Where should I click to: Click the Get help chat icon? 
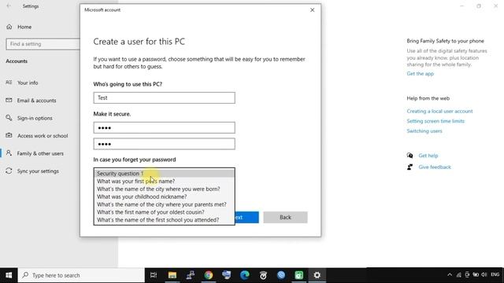click(409, 156)
